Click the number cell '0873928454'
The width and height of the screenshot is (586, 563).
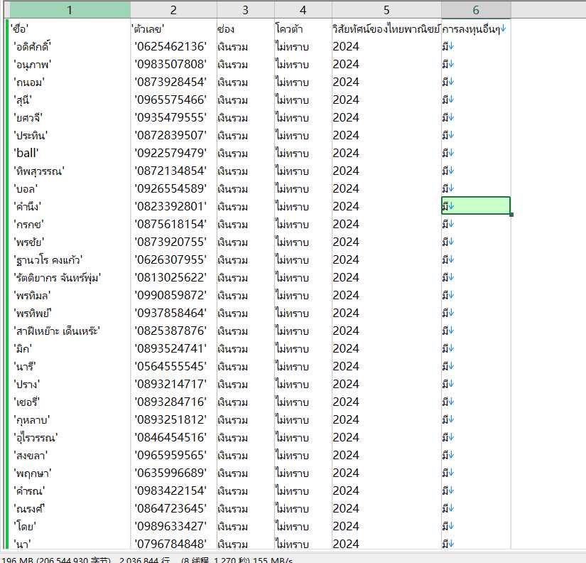[173, 82]
